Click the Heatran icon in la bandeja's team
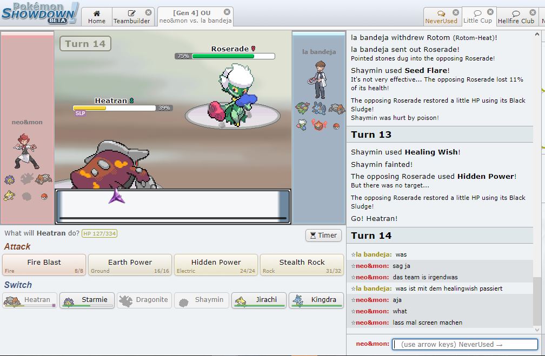 336,109
